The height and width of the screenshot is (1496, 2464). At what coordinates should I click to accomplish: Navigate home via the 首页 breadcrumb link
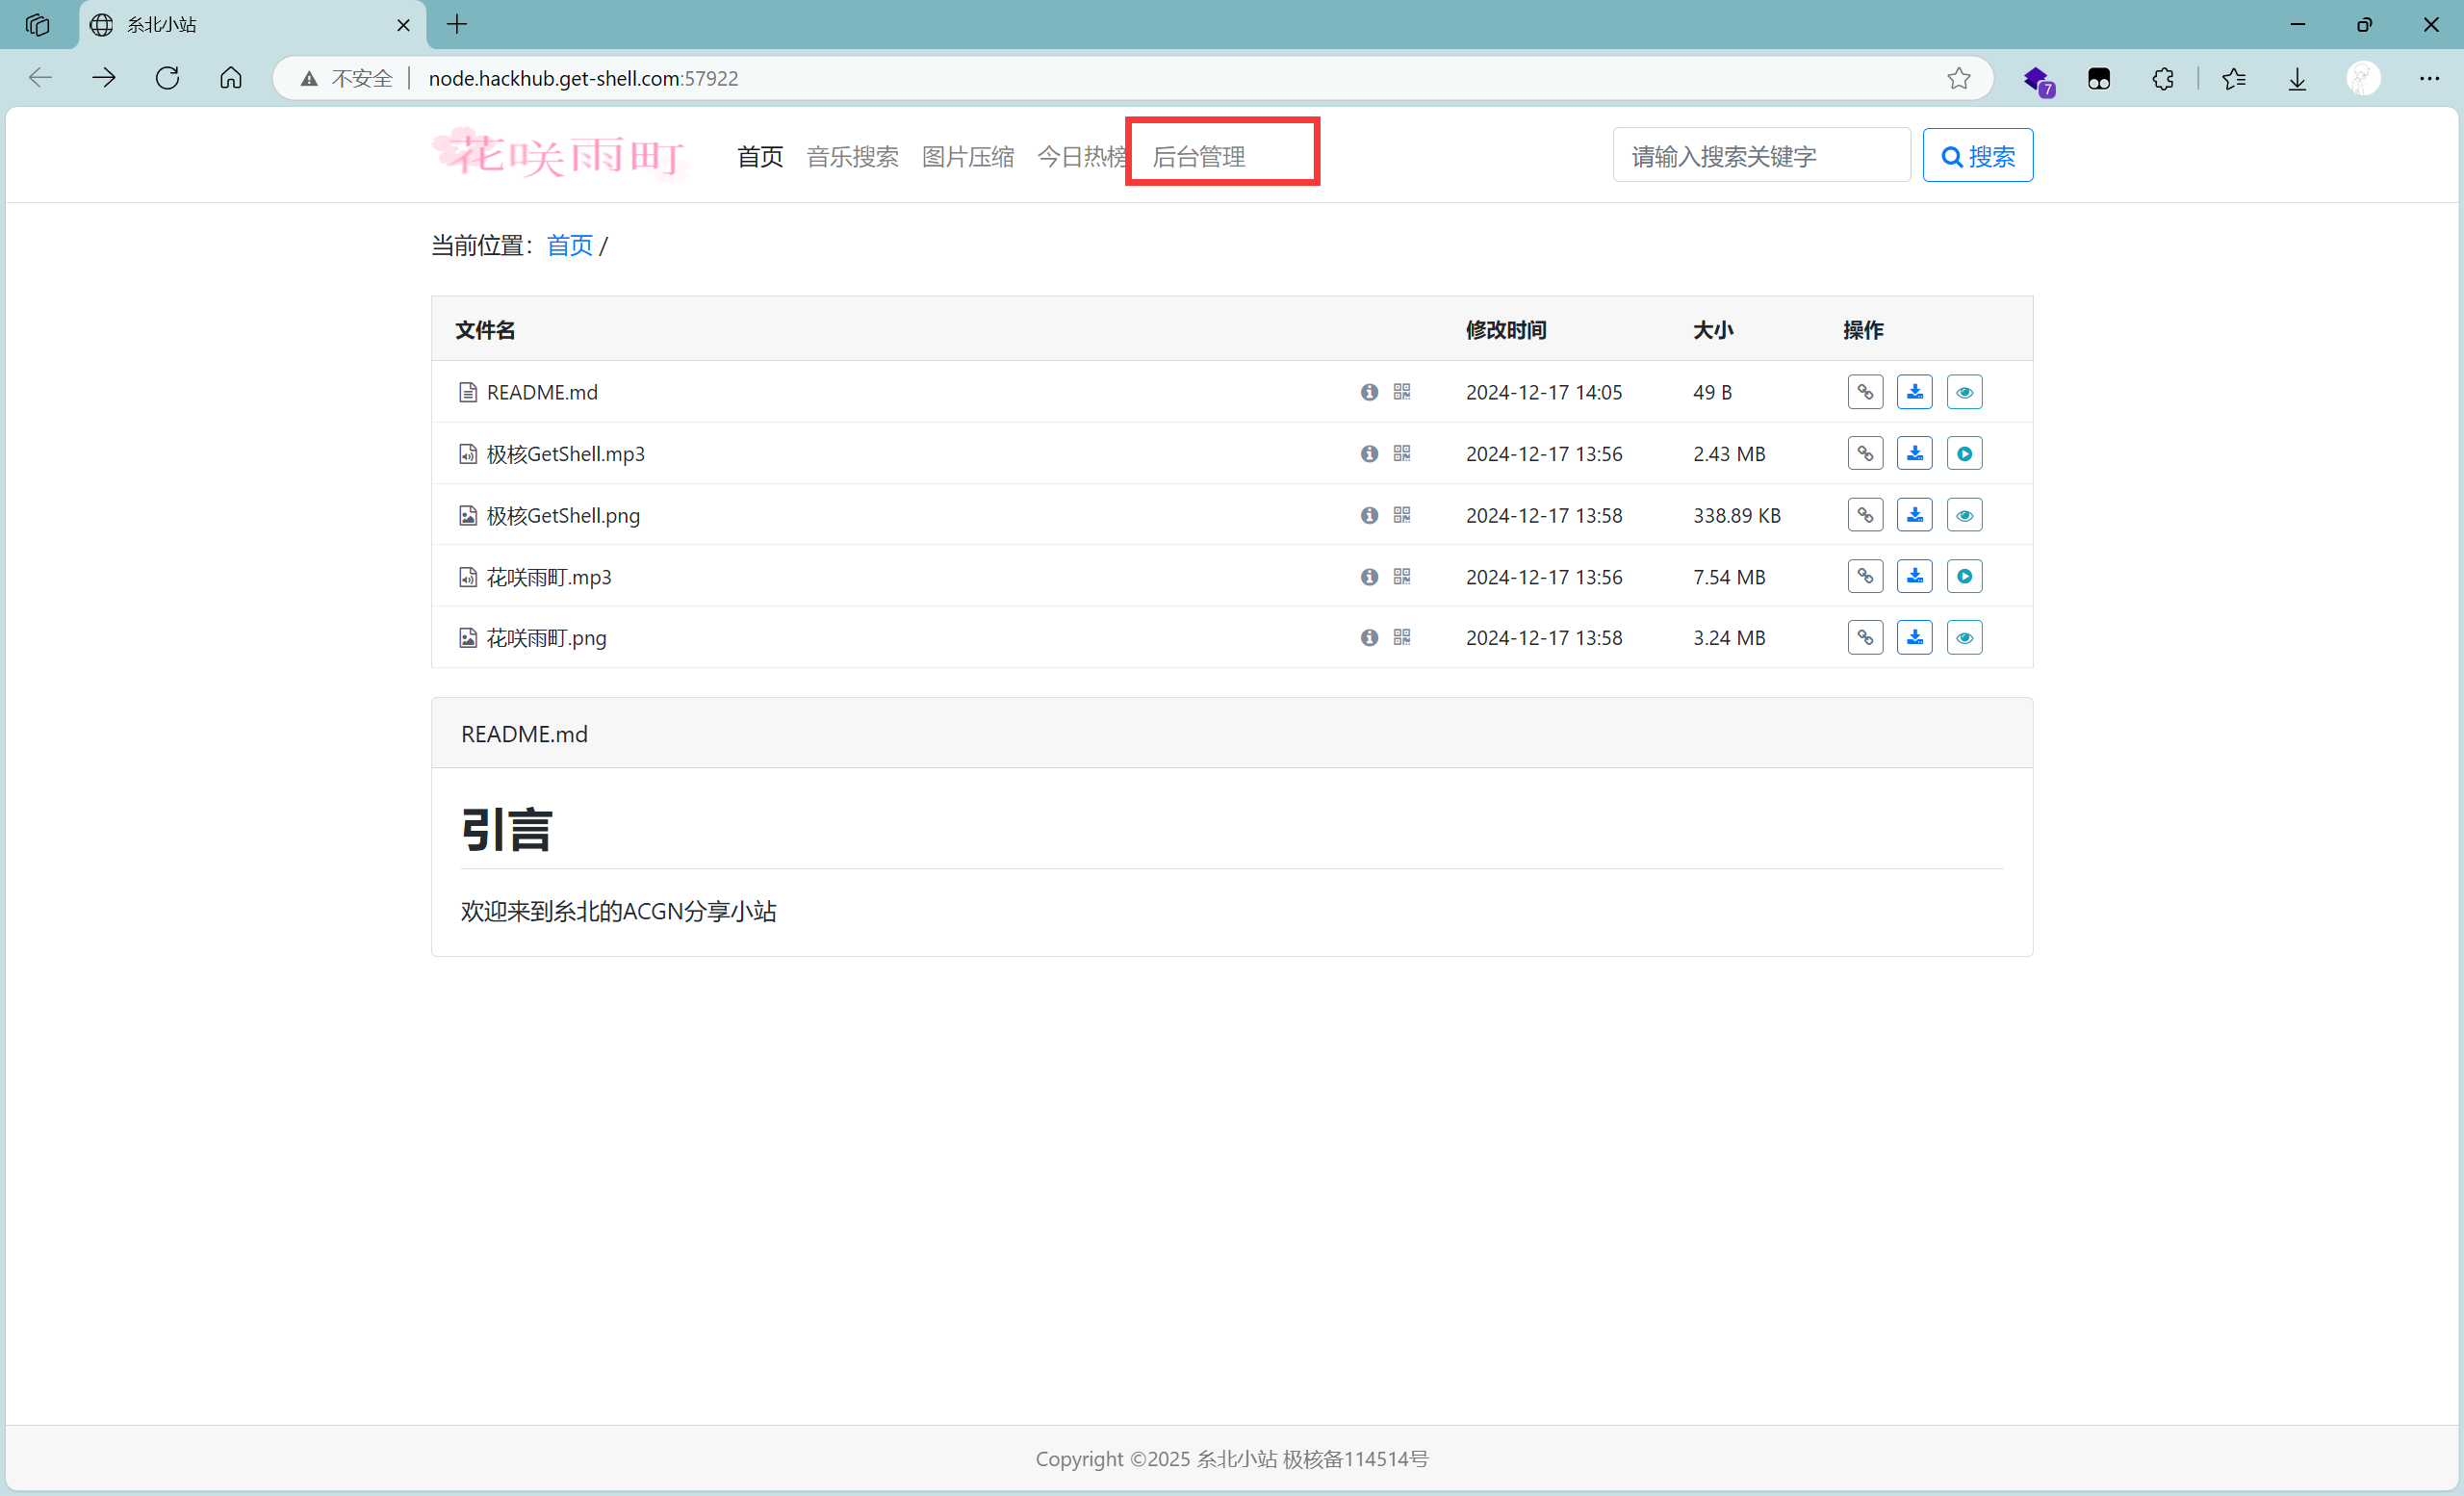[568, 245]
